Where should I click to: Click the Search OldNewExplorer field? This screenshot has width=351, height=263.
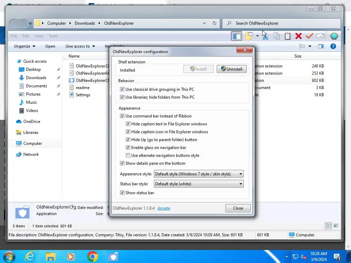click(281, 23)
